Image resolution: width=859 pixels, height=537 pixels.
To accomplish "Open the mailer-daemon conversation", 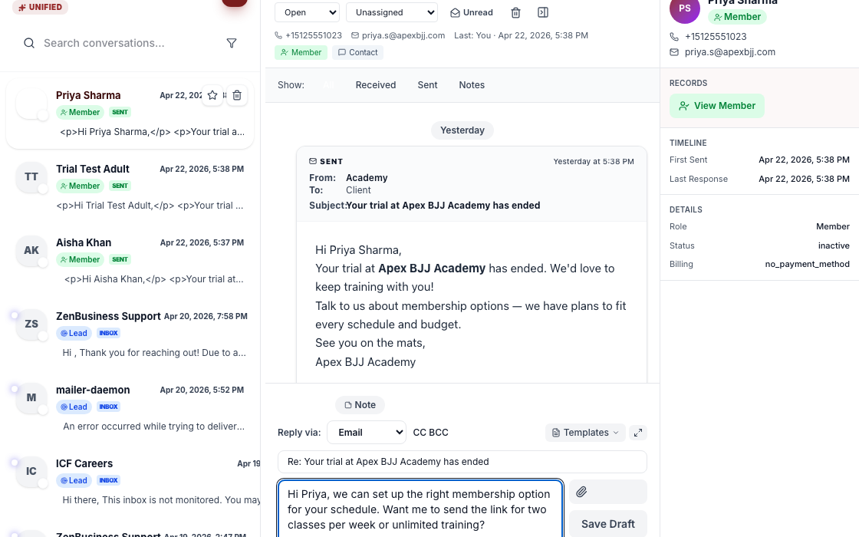I will 130,408.
